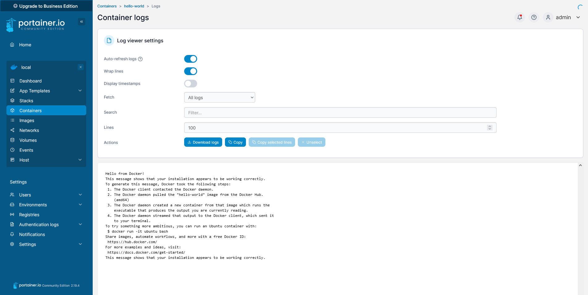Expand the Users submenu chevron
The image size is (588, 295).
[x=80, y=195]
